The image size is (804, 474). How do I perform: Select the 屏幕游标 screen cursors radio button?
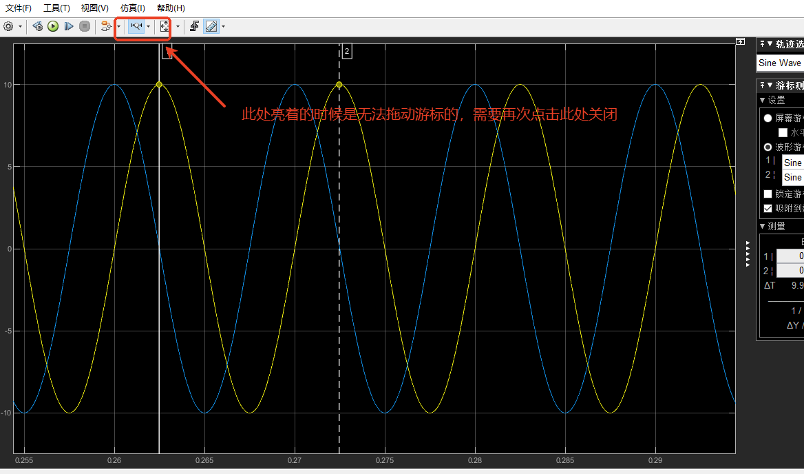[x=768, y=118]
